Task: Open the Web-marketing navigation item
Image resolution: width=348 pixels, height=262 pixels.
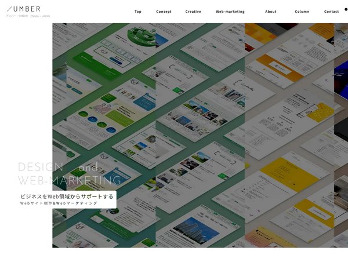Action: [x=230, y=12]
